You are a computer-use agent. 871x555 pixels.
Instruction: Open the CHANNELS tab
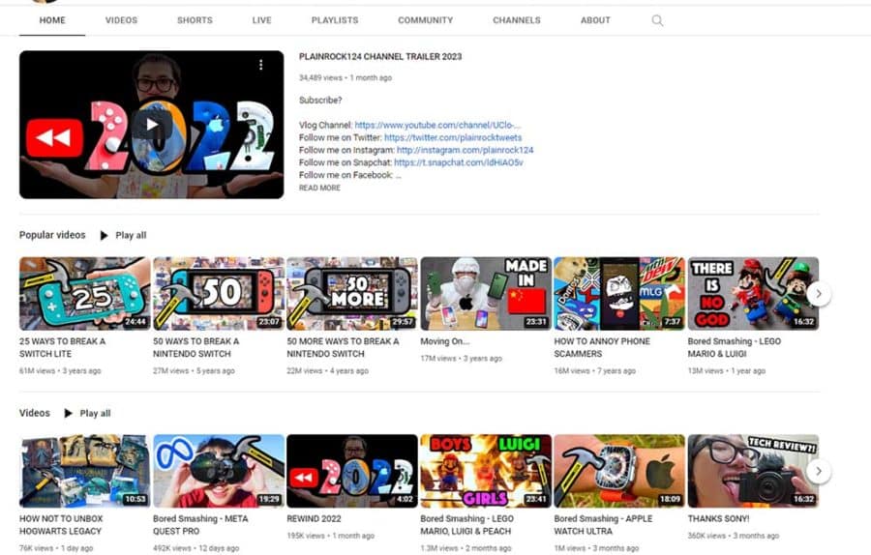tap(517, 20)
